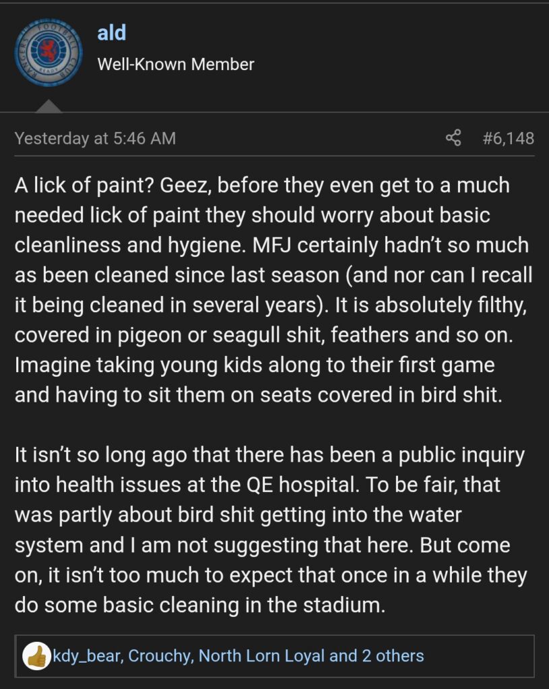549x689 pixels.
Task: Click the word MFJ in the post
Action: click(x=271, y=245)
